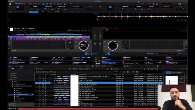Image resolution: width=195 pixels, height=110 pixels.
Task: Click the red error banner in status bar
Action: click(88, 109)
